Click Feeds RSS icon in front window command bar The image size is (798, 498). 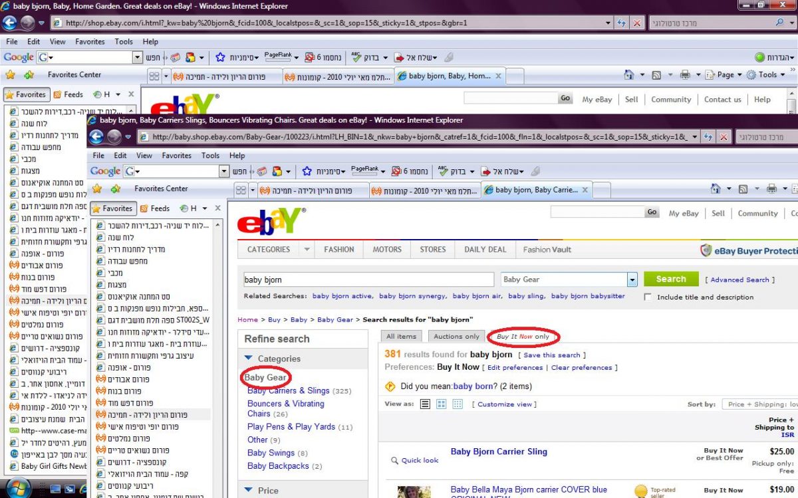click(743, 189)
